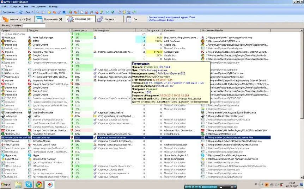Sort by the Компания column header
304x189 pixels.
(182, 30)
